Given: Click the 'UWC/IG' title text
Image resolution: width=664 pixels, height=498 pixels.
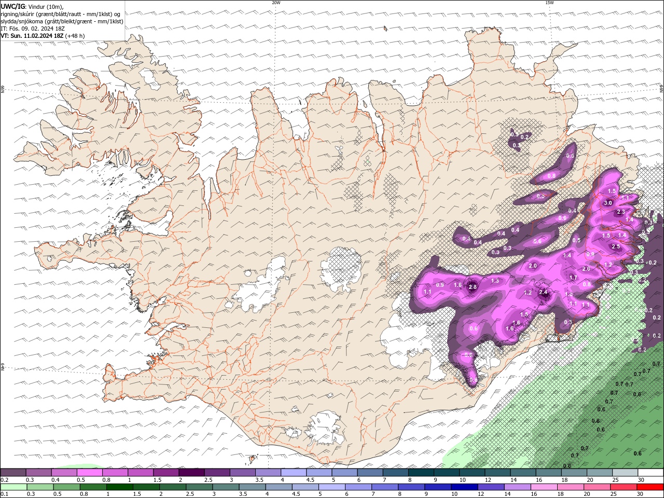Looking at the screenshot, I should (x=13, y=6).
